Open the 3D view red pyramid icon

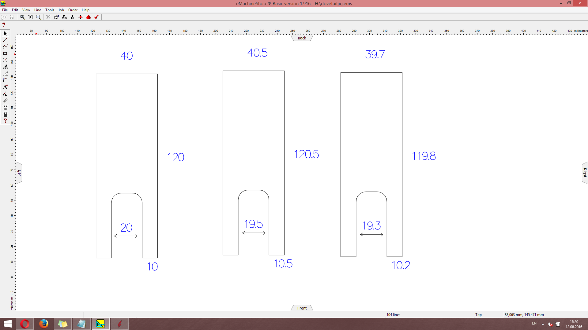point(89,17)
